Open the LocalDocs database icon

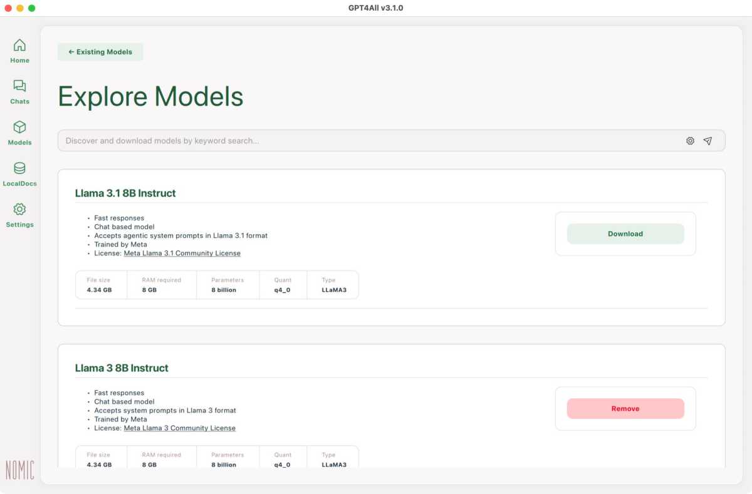point(19,168)
